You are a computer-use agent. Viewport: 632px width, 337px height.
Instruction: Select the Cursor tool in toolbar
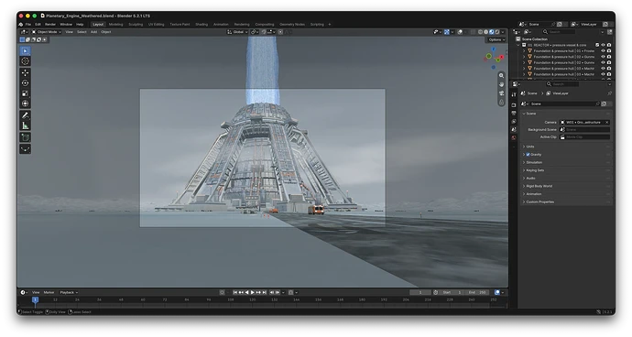pyautogui.click(x=25, y=61)
